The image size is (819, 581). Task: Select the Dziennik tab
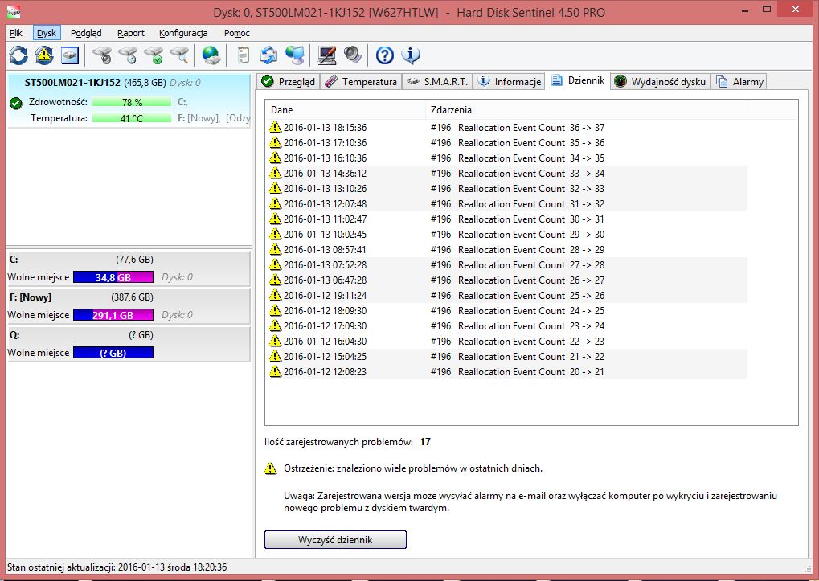[x=578, y=80]
